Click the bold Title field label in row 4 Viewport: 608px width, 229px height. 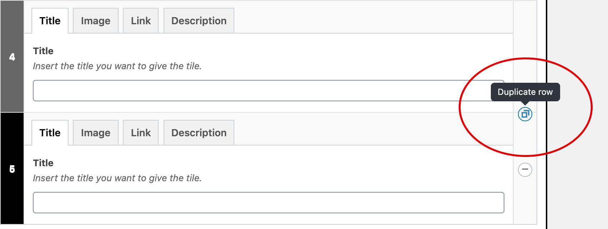(43, 51)
